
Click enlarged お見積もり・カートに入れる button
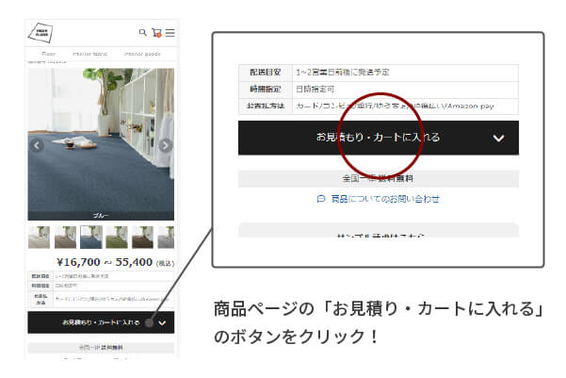(378, 138)
